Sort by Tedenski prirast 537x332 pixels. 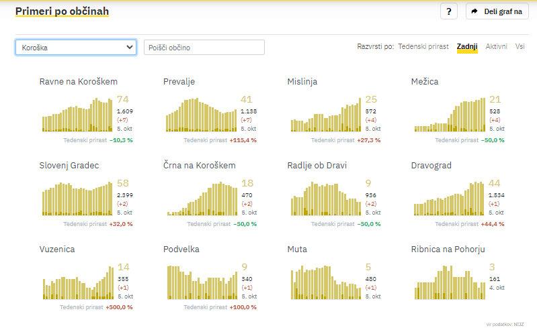click(x=423, y=47)
